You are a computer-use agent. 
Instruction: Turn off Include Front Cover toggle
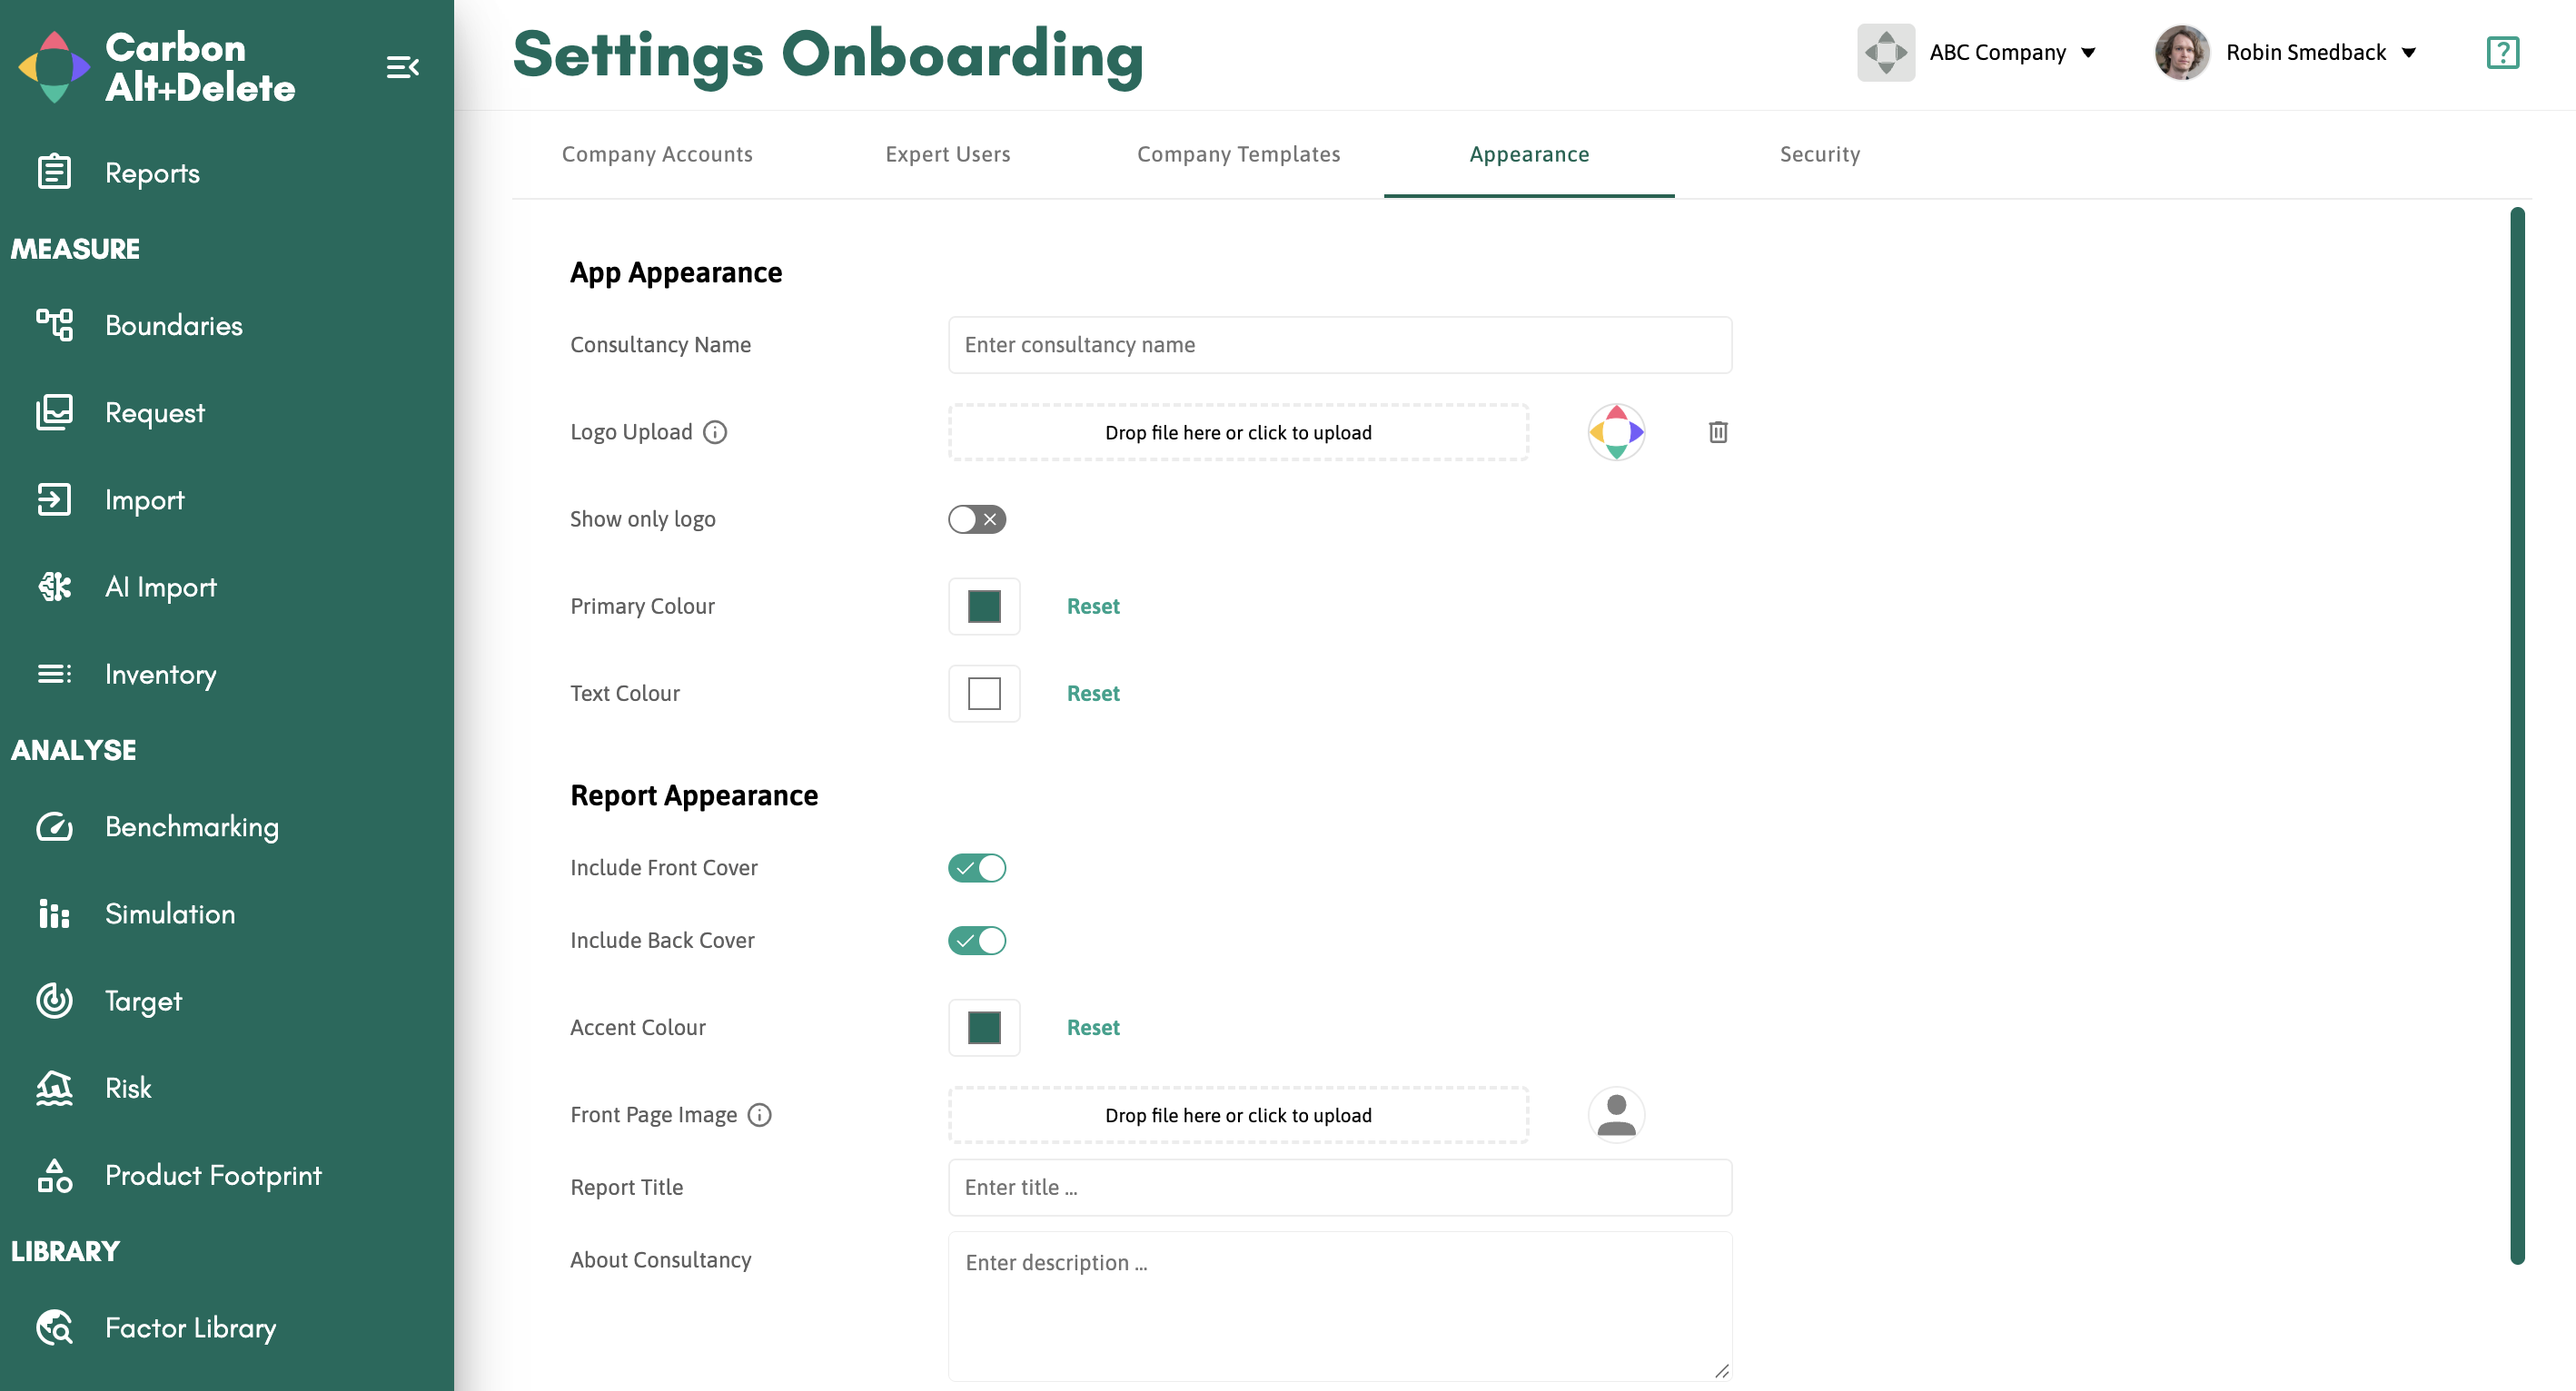pyautogui.click(x=976, y=867)
